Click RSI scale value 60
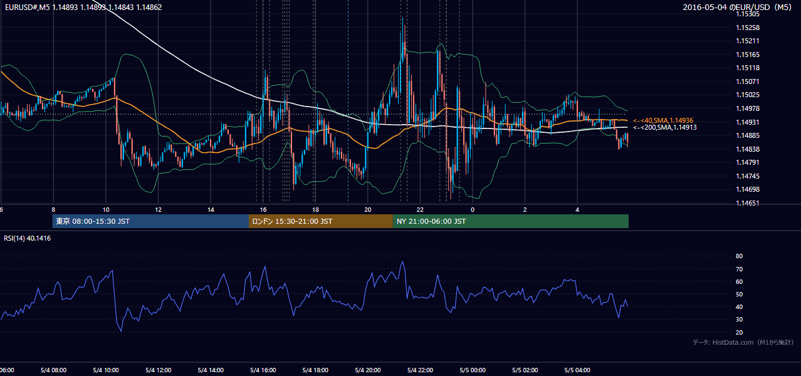 [739, 281]
